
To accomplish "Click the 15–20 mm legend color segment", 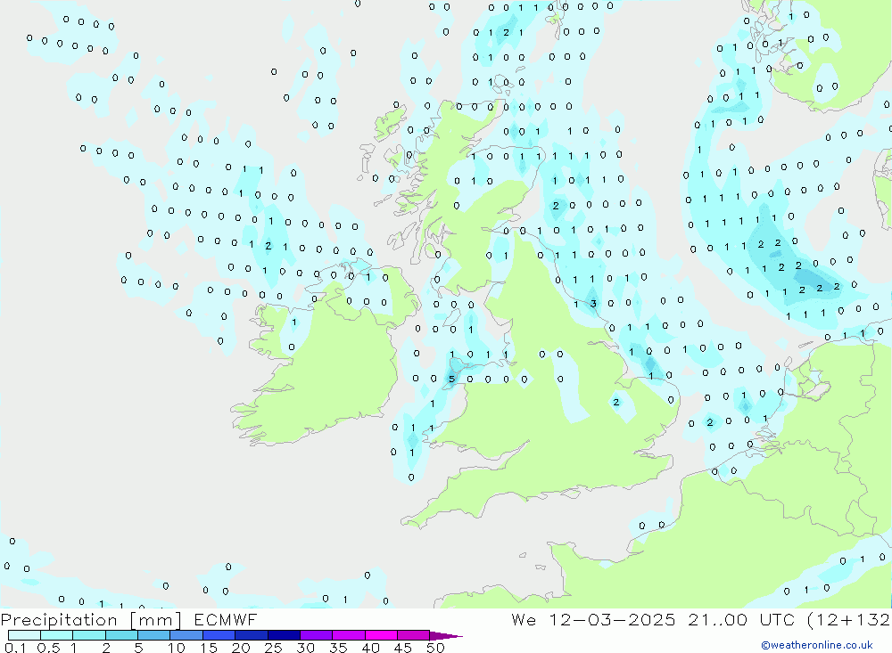I will (x=219, y=635).
